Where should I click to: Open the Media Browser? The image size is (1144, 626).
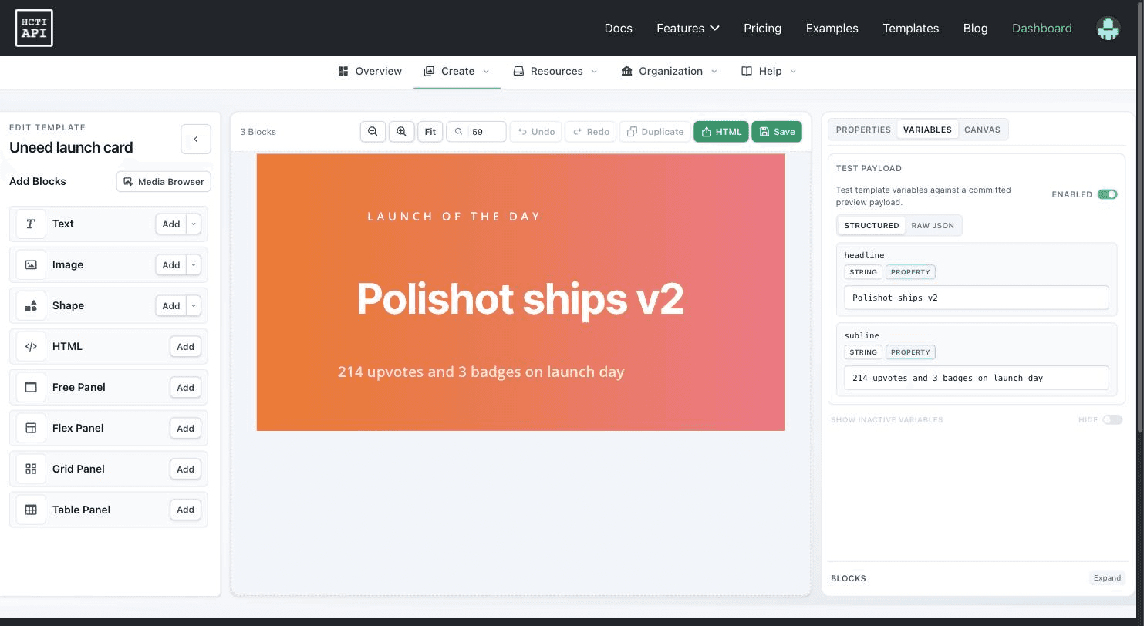click(164, 181)
